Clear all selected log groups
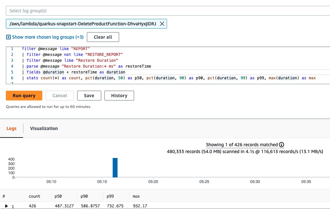The image size is (330, 209). pyautogui.click(x=103, y=37)
